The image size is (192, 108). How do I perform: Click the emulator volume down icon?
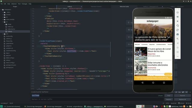(x=178, y=21)
